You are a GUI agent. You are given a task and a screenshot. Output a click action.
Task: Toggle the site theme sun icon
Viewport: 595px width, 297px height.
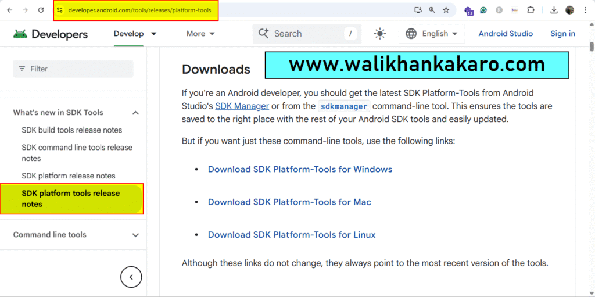(x=380, y=34)
